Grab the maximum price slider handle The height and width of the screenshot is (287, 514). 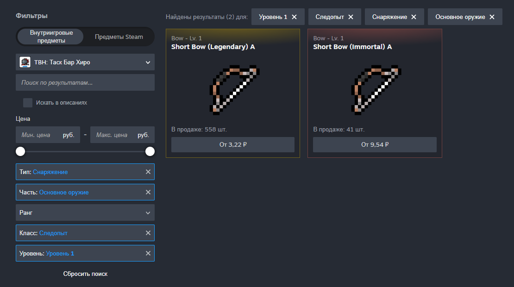coord(150,151)
